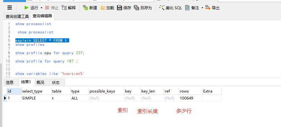
Task: Select the 100649 rows cell
Action: click(x=191, y=98)
